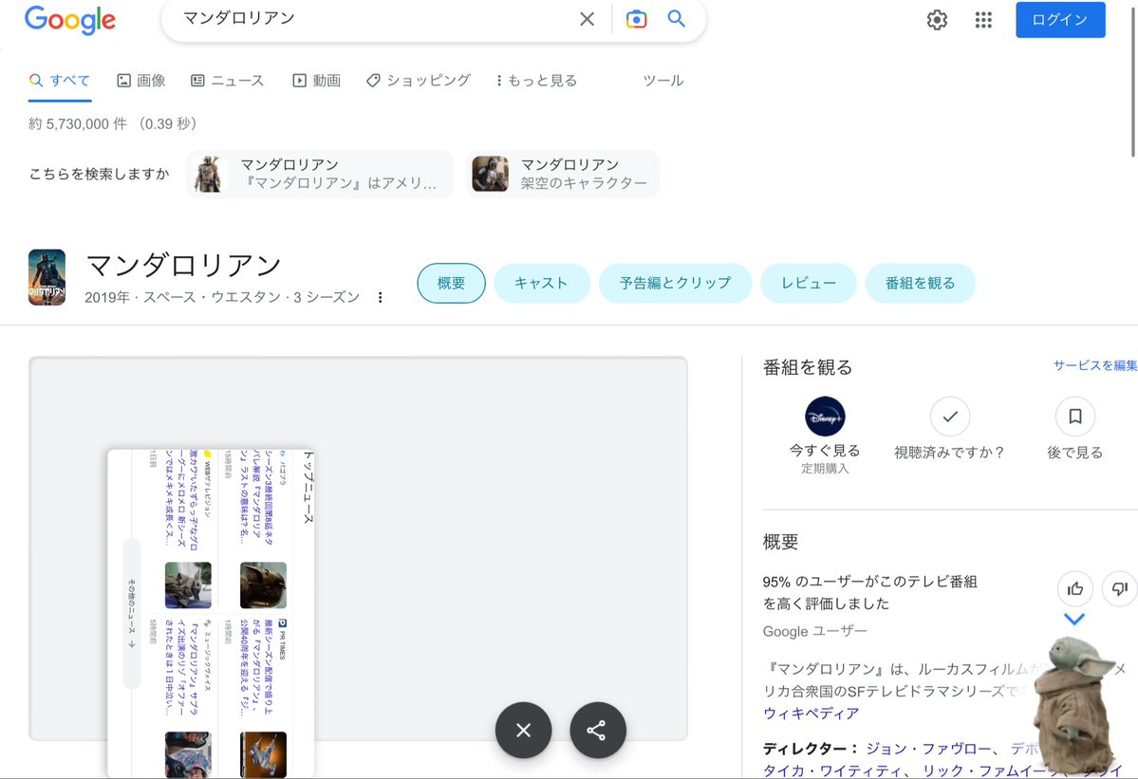Open タイカ・ワイティティ director link
The width and height of the screenshot is (1138, 779).
(x=834, y=770)
